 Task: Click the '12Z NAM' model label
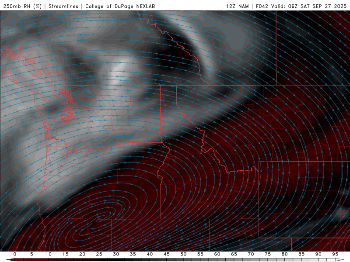[x=237, y=6]
